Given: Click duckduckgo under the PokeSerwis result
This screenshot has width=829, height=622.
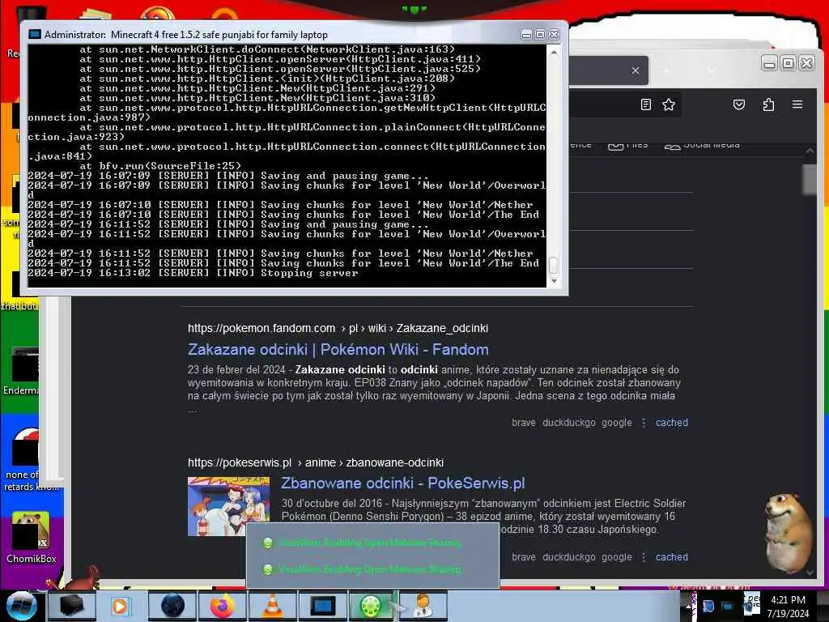Looking at the screenshot, I should [x=569, y=557].
